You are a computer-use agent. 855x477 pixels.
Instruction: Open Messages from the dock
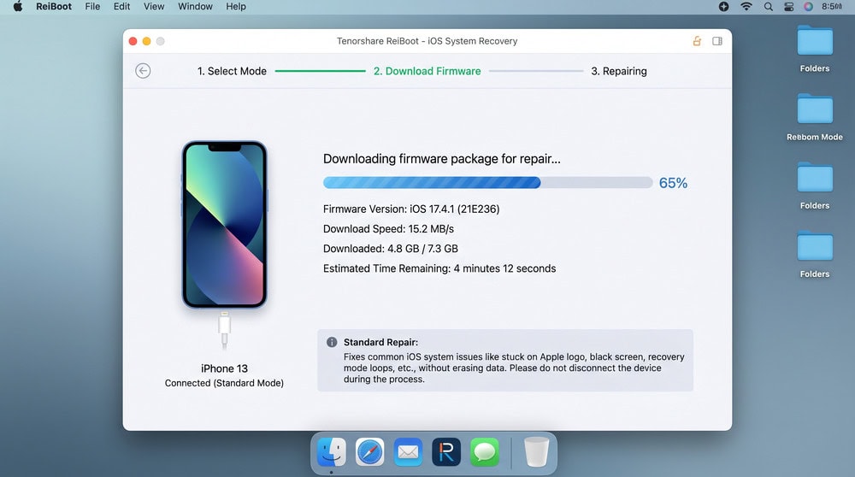point(484,452)
